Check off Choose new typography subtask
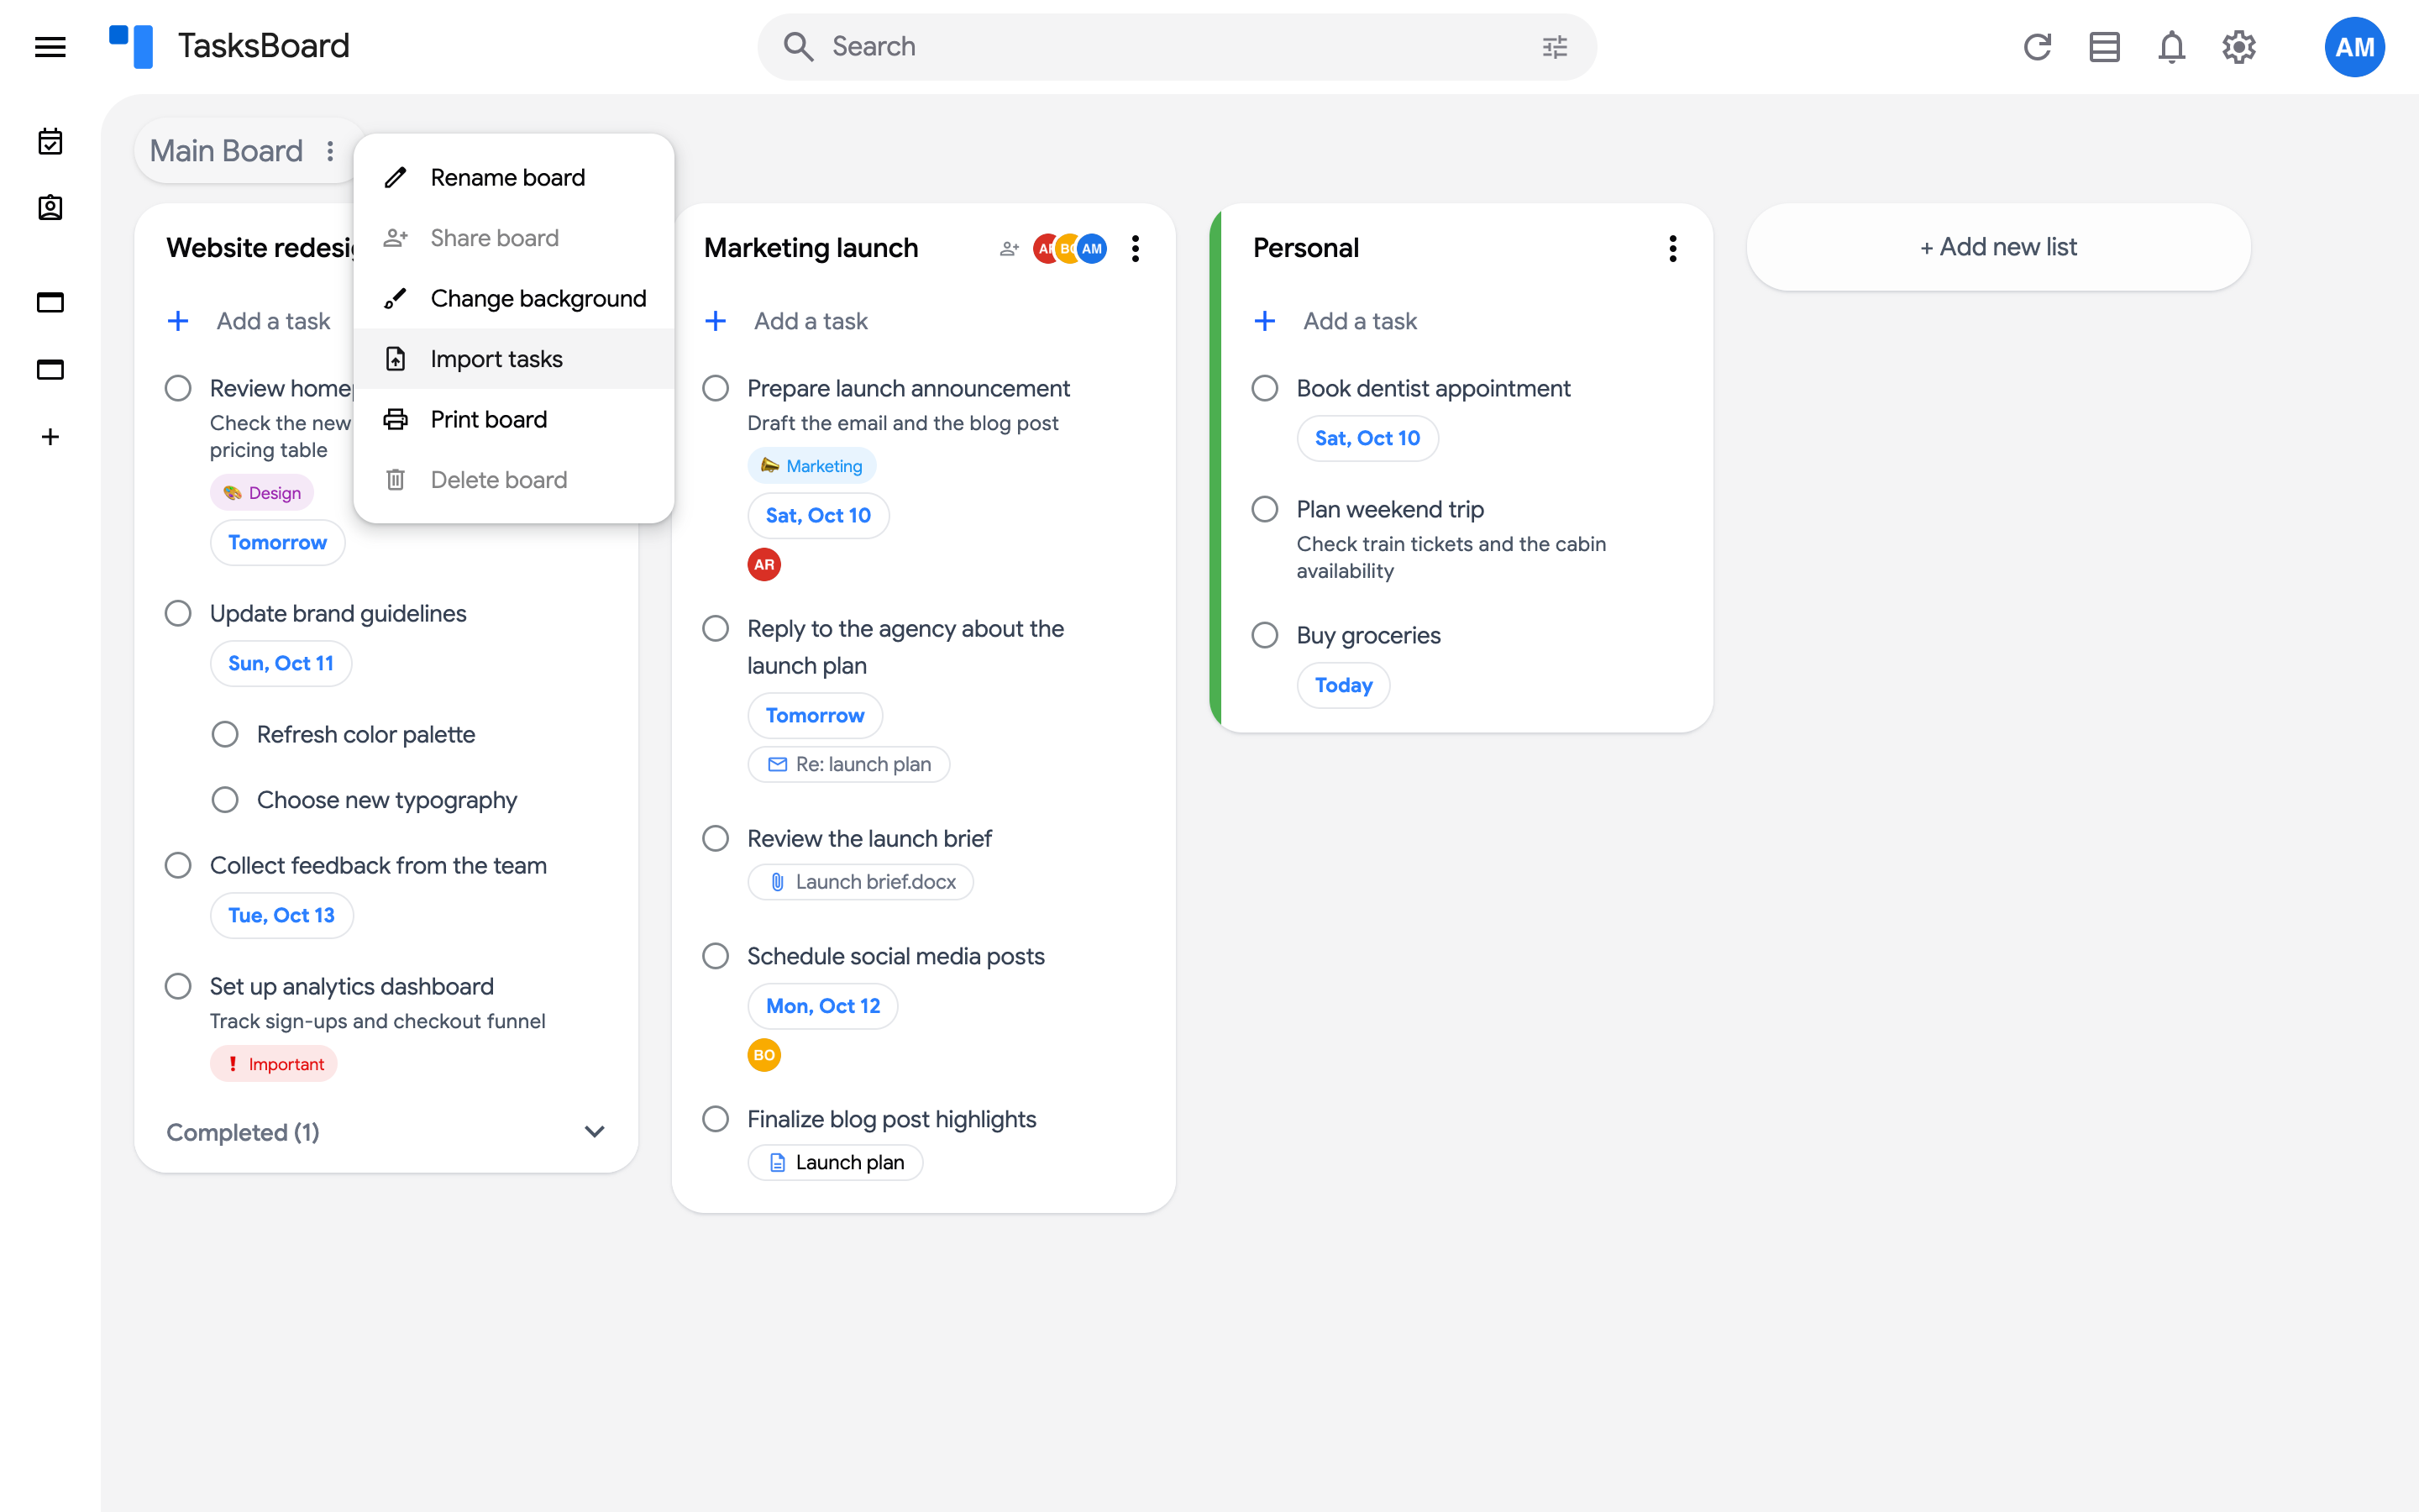This screenshot has height=1512, width=2419. pyautogui.click(x=225, y=800)
